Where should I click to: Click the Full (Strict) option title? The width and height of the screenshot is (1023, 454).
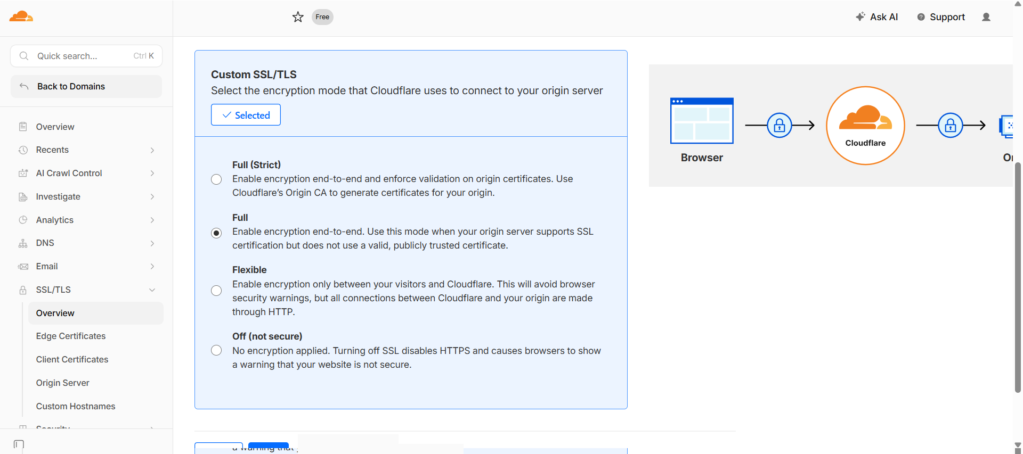click(x=256, y=165)
